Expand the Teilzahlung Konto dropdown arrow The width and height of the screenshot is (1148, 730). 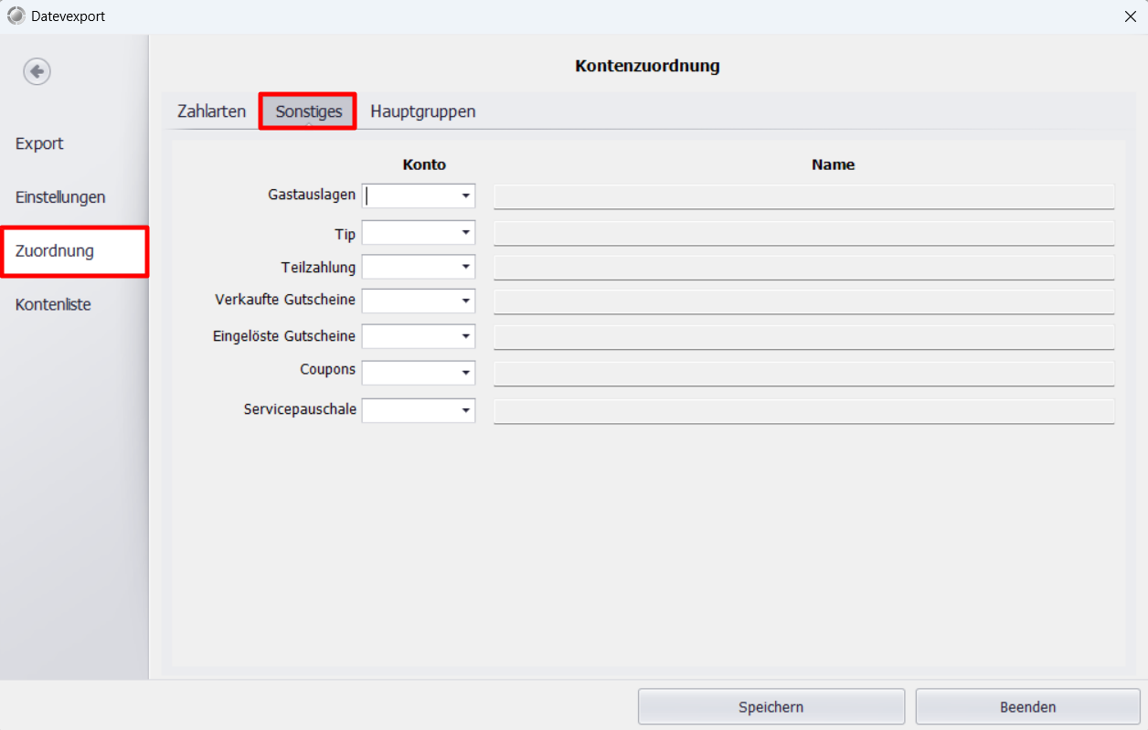tap(465, 267)
